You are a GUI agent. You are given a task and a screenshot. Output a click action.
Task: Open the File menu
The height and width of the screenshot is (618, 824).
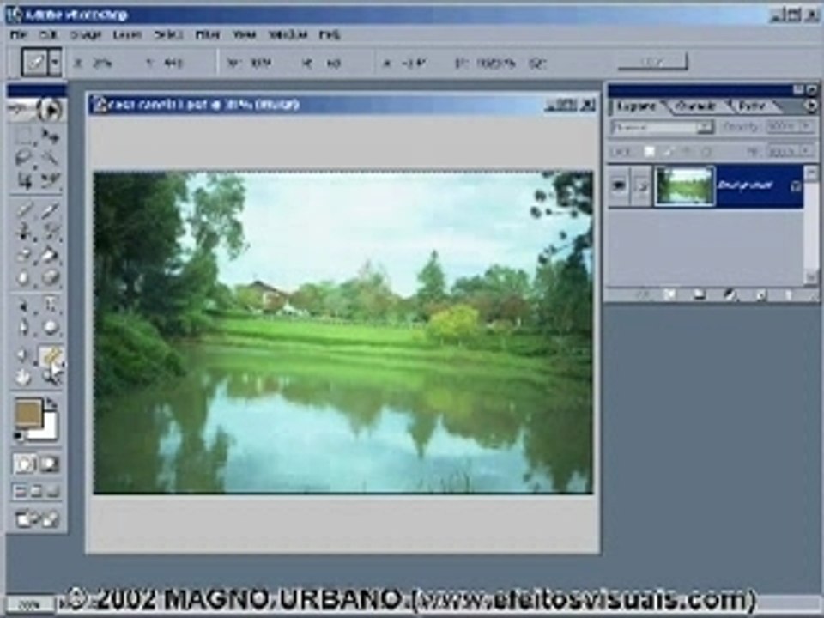pyautogui.click(x=18, y=34)
